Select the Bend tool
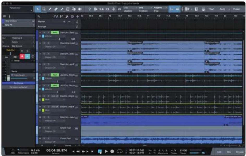 point(74,9)
